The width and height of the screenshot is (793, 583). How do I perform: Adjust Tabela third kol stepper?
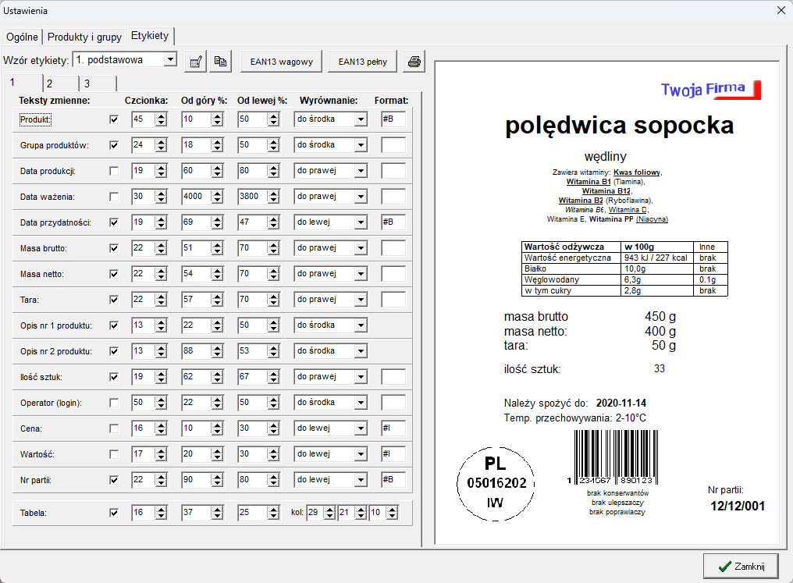(393, 513)
